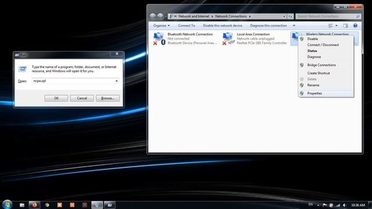Expand the address bar history dropdown
372x209 pixels.
click(x=284, y=16)
